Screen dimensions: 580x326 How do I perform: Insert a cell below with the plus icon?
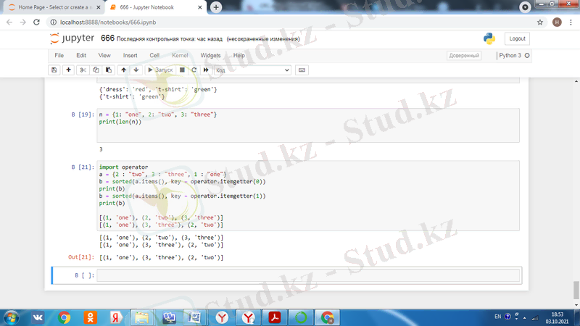coord(68,70)
